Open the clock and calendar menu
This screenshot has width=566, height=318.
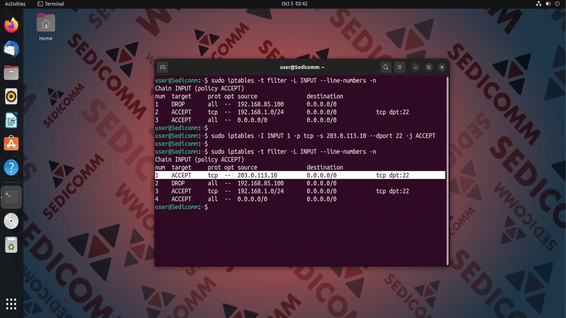point(294,4)
